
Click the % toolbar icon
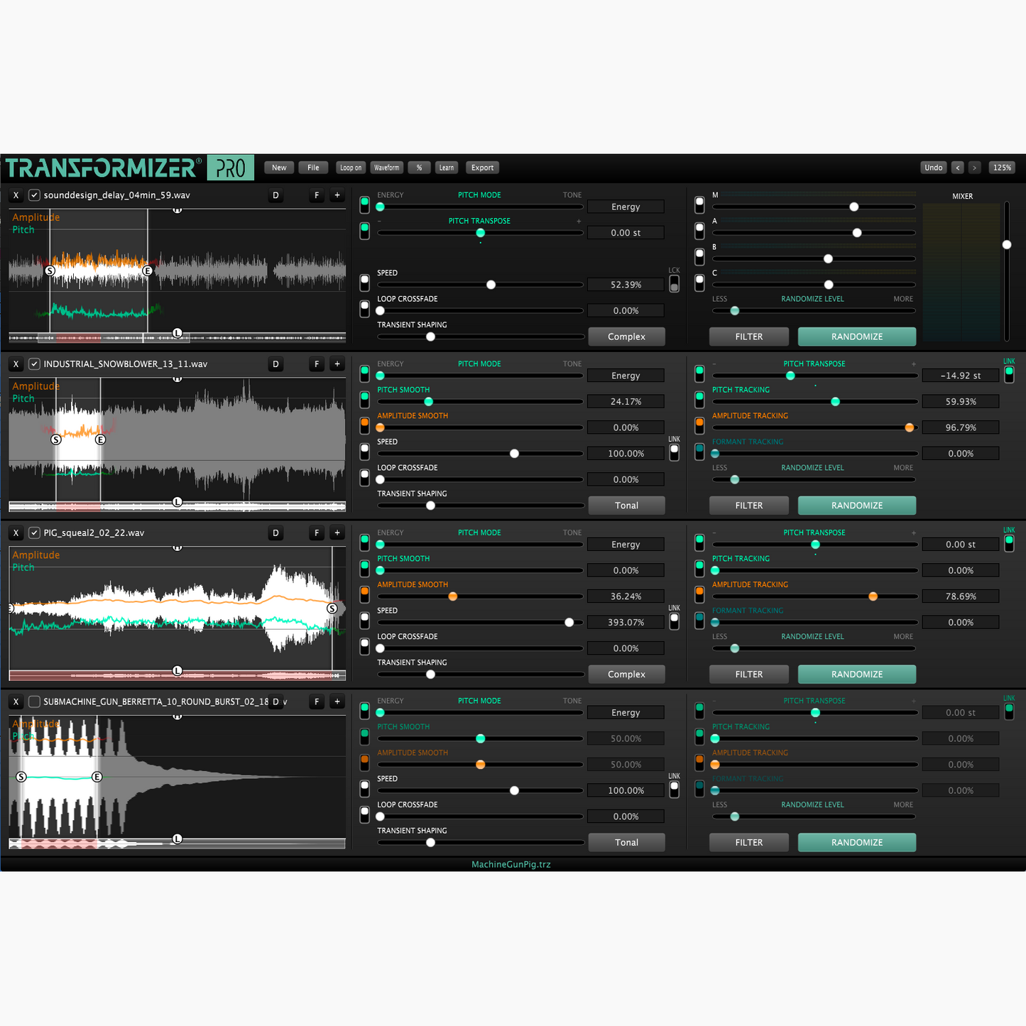point(419,168)
